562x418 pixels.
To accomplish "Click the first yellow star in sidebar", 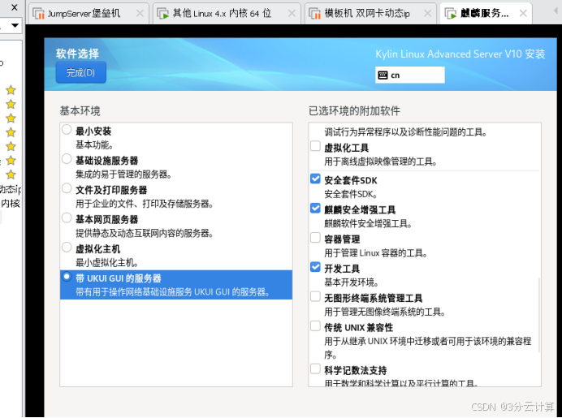I will (x=11, y=90).
